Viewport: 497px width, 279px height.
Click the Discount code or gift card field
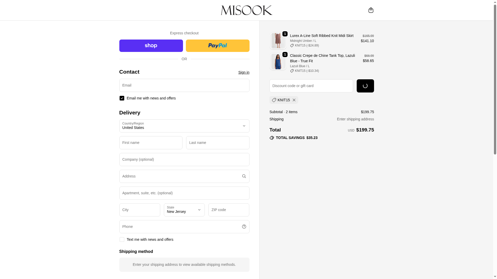[x=311, y=86]
